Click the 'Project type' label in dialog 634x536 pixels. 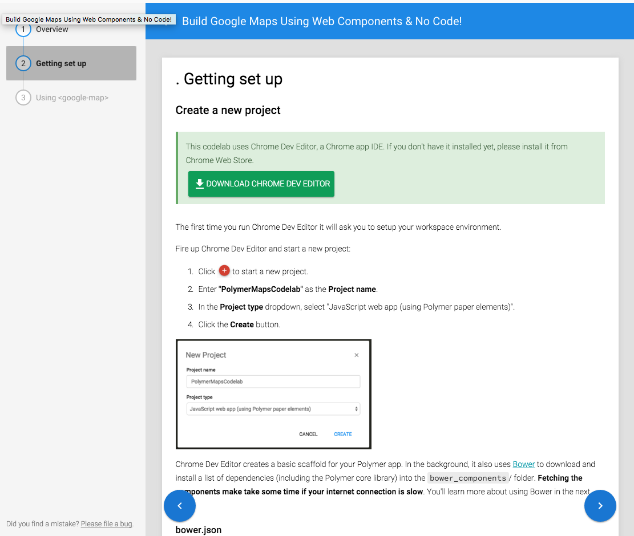(x=199, y=397)
